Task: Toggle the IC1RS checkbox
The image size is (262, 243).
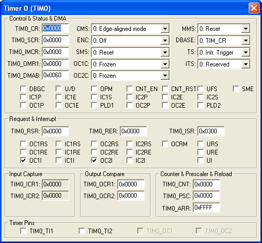Action: pos(59,144)
